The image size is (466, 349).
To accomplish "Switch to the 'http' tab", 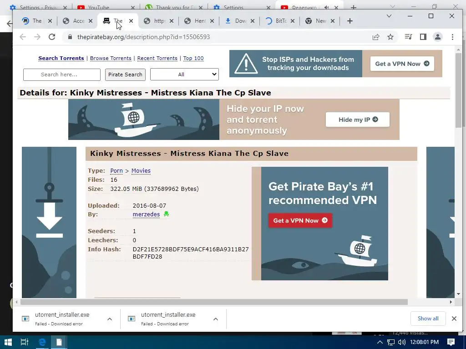I will (x=158, y=21).
